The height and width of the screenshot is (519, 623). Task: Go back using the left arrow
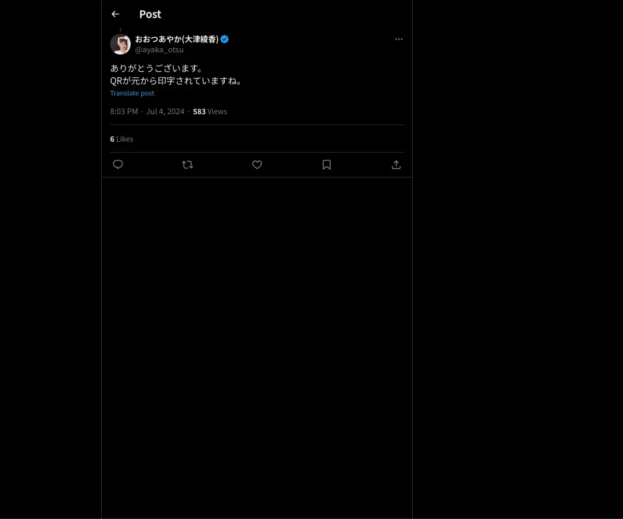click(x=115, y=15)
